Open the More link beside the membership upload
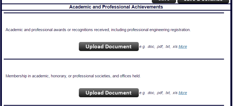236x106 pixels. click(x=182, y=93)
